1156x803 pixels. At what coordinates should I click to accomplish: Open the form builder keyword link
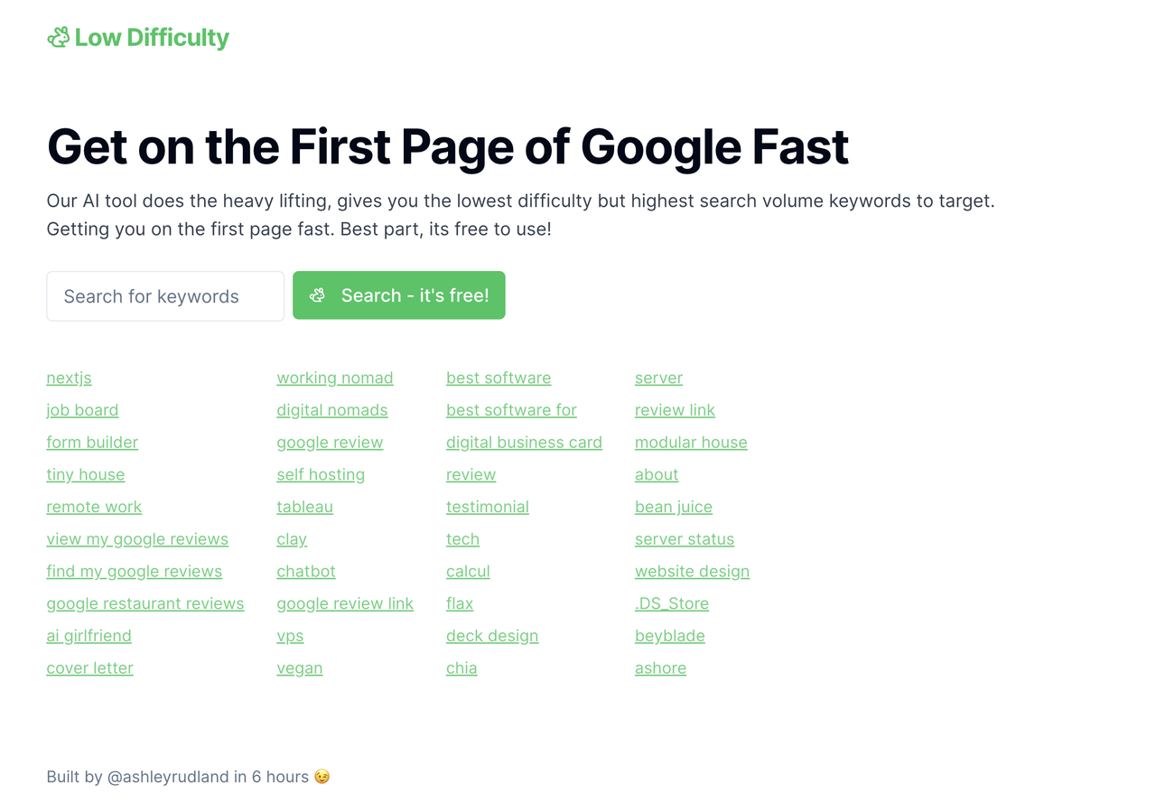click(x=92, y=443)
